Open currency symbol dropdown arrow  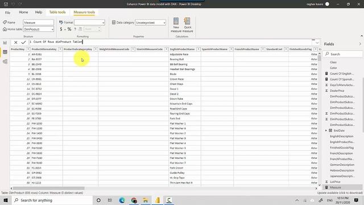click(65, 29)
